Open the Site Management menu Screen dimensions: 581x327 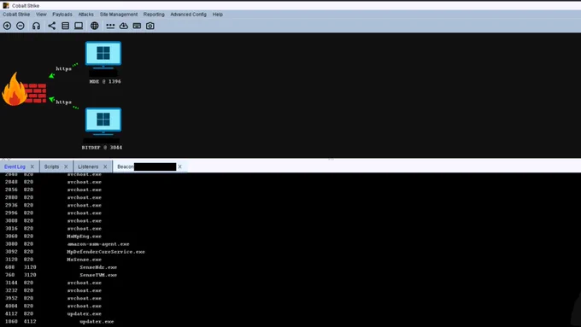(x=119, y=15)
